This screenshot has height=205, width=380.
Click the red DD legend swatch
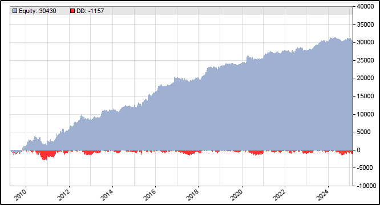[x=72, y=11]
